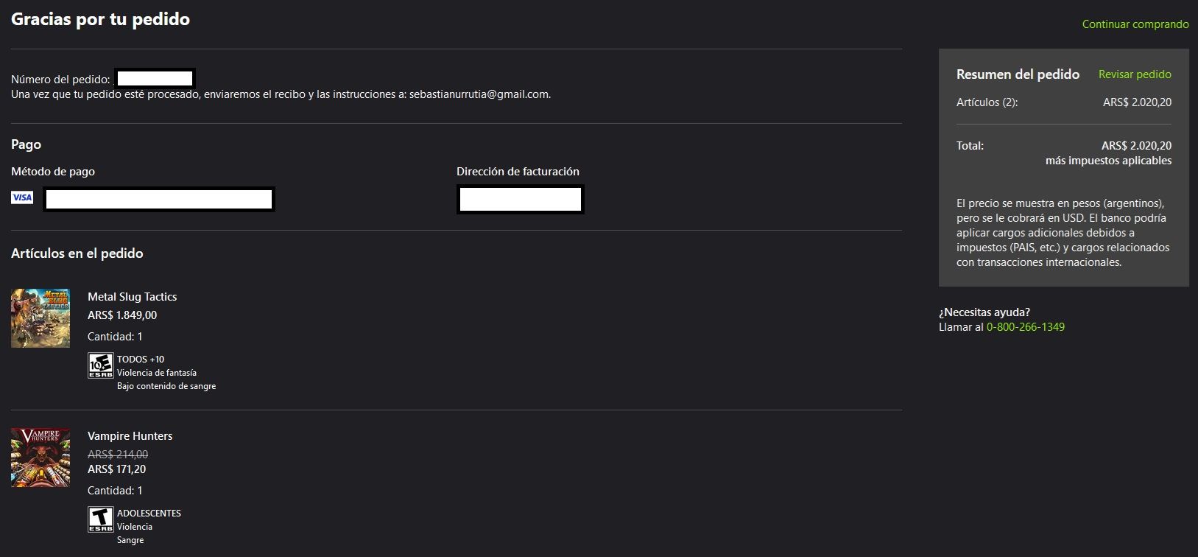The height and width of the screenshot is (557, 1198).
Task: Select the Metal Slug Tactics title
Action: coord(133,297)
